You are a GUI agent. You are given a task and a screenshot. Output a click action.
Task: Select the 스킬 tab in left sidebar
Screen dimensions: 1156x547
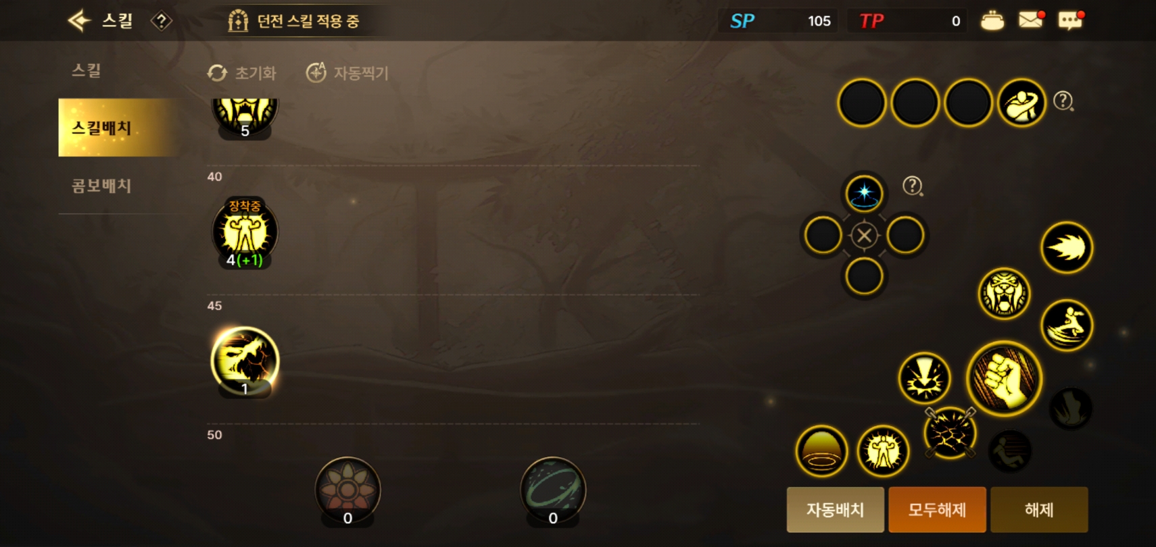87,70
